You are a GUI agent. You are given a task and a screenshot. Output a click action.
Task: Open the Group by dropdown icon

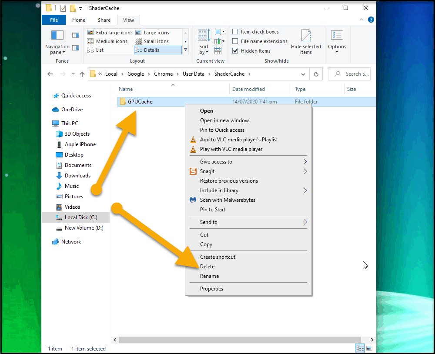219,32
